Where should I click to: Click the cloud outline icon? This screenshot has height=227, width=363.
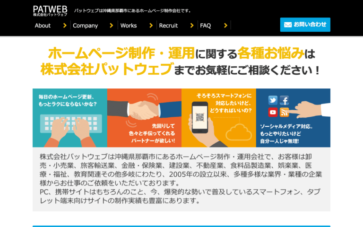click(239, 132)
